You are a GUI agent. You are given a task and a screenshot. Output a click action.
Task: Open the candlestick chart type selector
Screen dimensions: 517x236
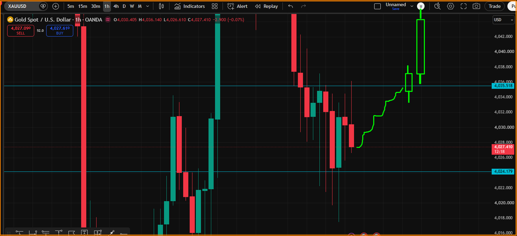pos(162,6)
